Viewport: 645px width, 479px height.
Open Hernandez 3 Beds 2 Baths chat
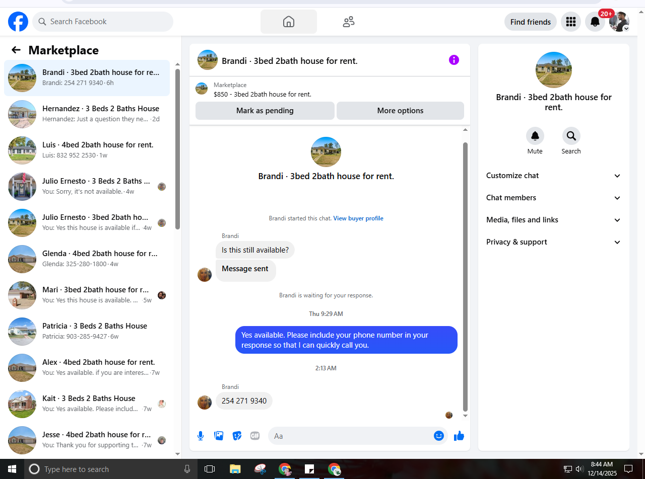click(87, 114)
